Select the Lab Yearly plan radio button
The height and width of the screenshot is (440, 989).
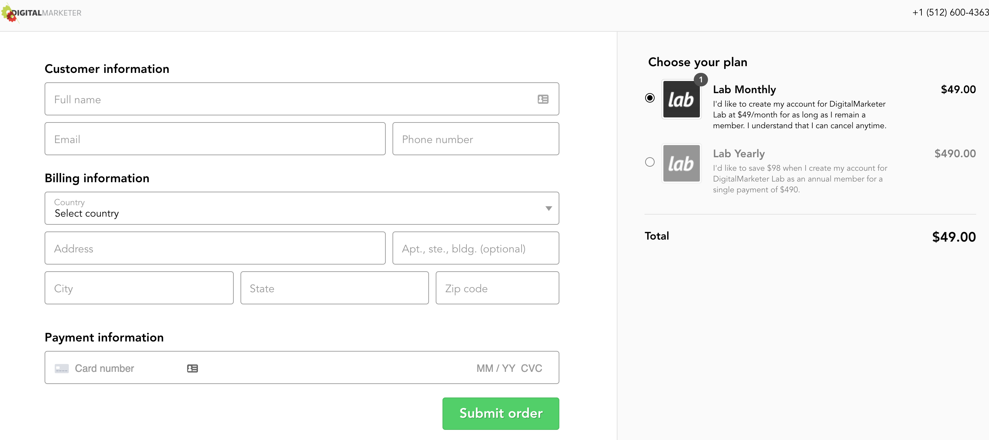[x=649, y=162]
